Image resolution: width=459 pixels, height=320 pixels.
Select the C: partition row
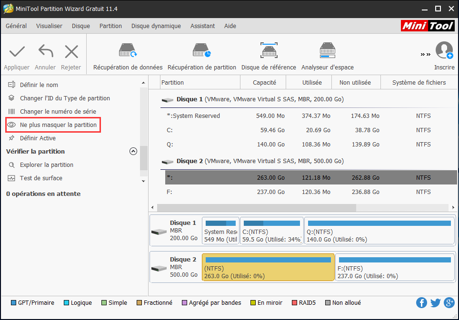(311, 130)
